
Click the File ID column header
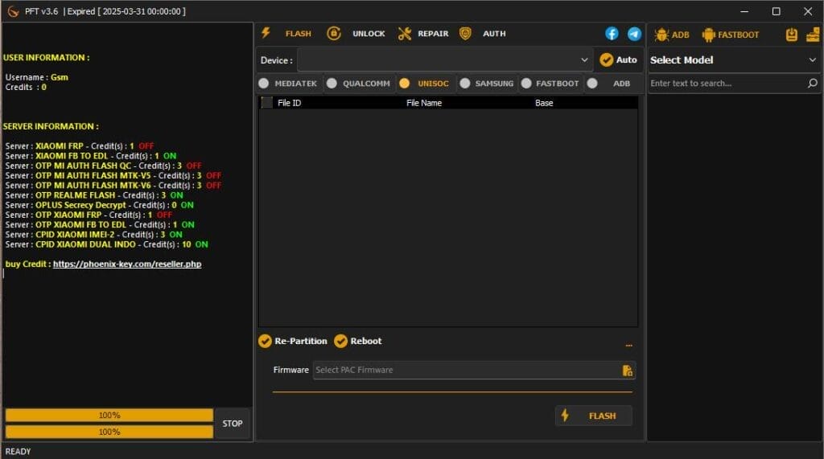click(289, 103)
